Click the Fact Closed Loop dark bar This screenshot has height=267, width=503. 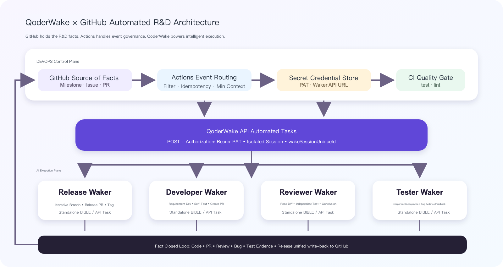252,245
